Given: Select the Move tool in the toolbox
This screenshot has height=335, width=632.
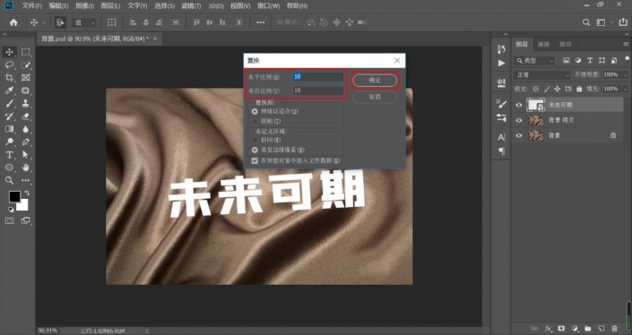Looking at the screenshot, I should (x=9, y=52).
